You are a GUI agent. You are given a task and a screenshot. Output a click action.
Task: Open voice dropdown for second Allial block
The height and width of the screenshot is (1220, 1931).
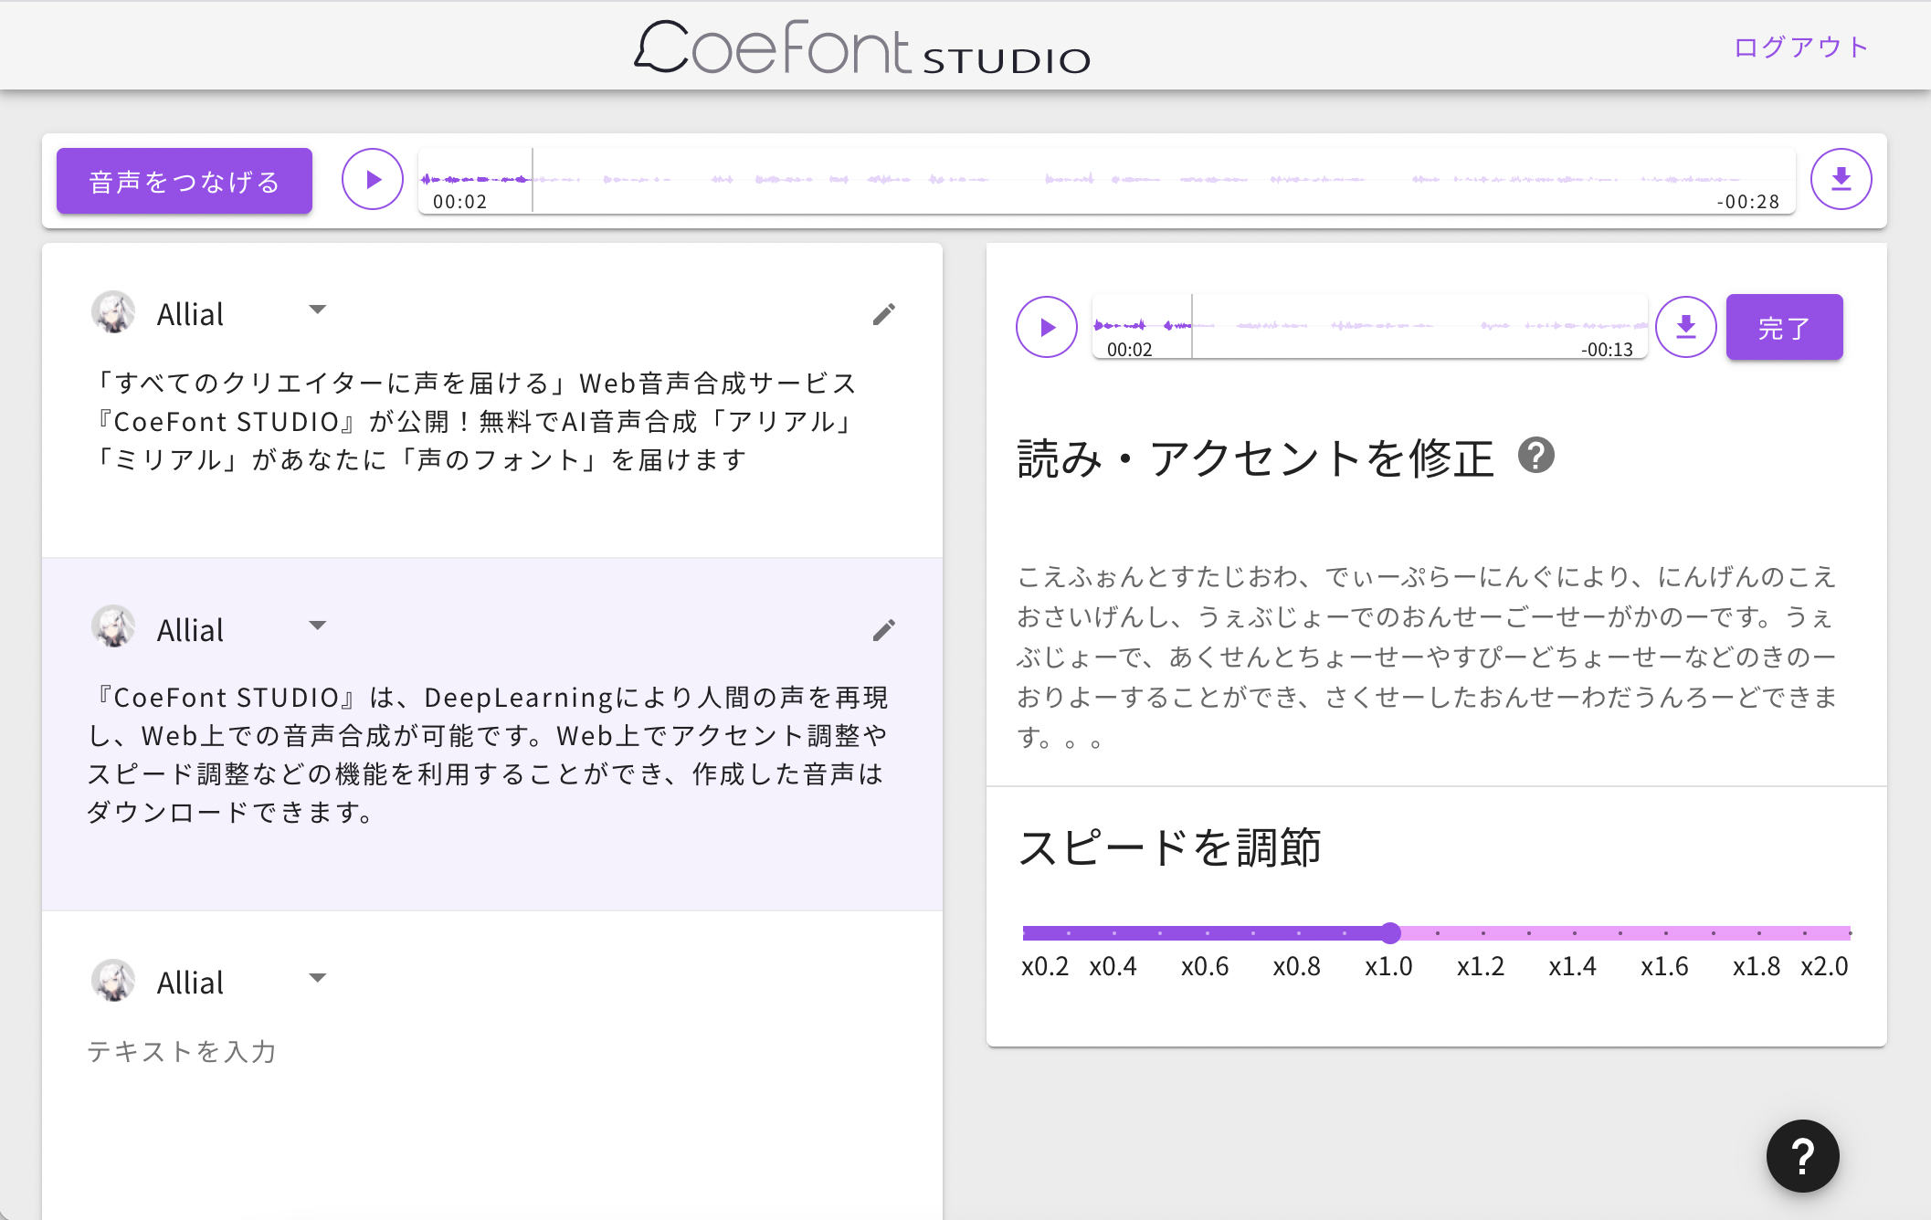[317, 626]
